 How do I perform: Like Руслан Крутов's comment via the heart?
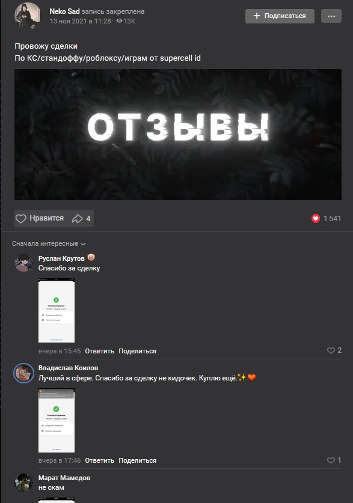[x=331, y=350]
